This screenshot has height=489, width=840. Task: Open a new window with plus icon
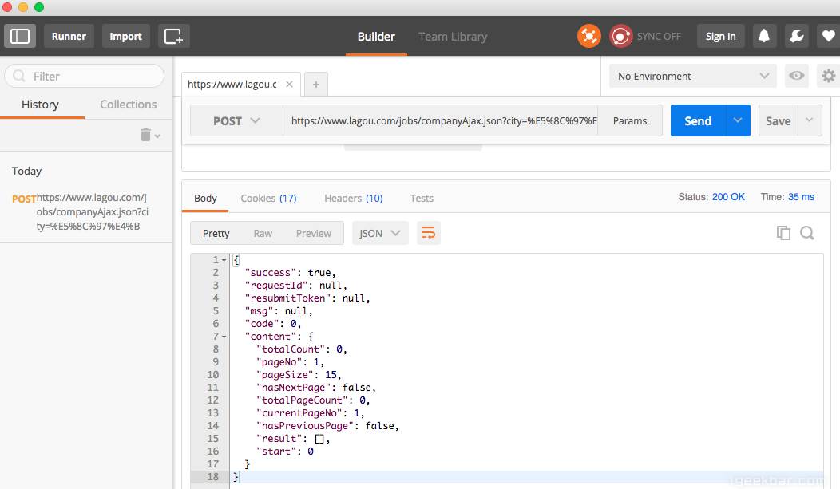pyautogui.click(x=173, y=37)
